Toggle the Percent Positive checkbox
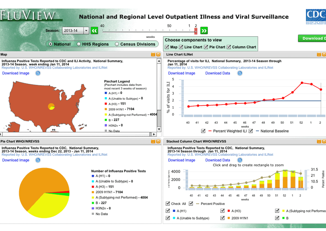 (x=191, y=204)
